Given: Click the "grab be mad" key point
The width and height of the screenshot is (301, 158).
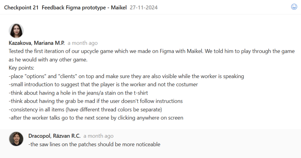Looking at the screenshot, I should [96, 101].
